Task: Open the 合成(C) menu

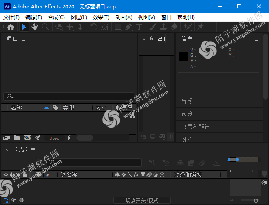Action: click(x=56, y=17)
